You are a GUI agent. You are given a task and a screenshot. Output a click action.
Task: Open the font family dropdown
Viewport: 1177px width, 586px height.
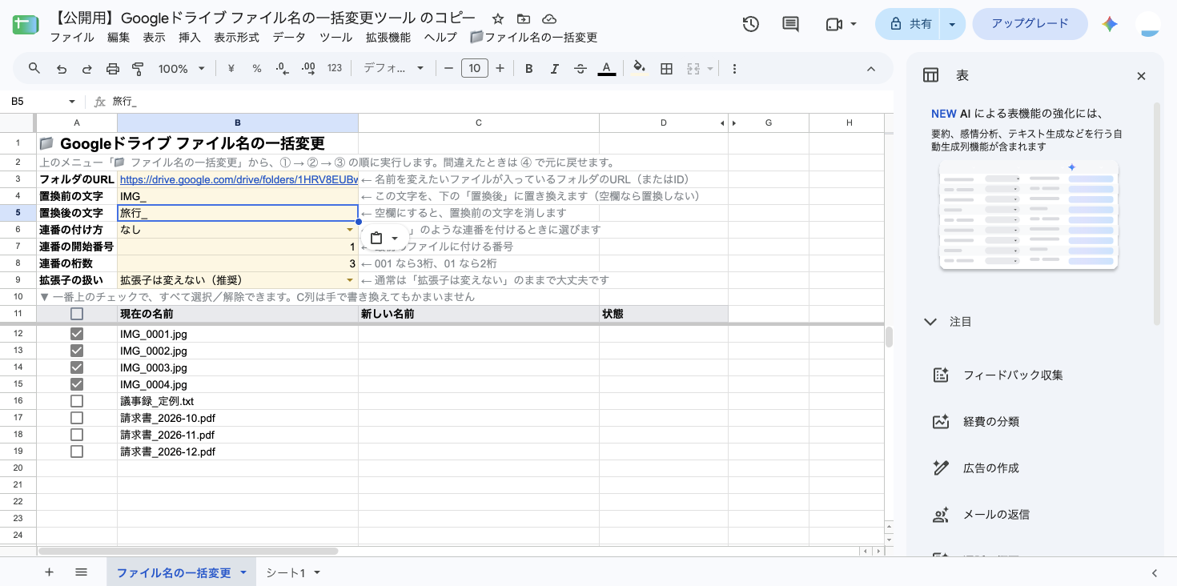[394, 69]
